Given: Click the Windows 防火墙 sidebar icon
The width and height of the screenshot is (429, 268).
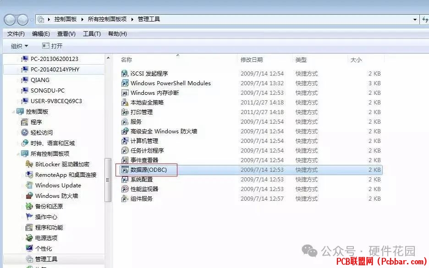Looking at the screenshot, I should [29, 196].
